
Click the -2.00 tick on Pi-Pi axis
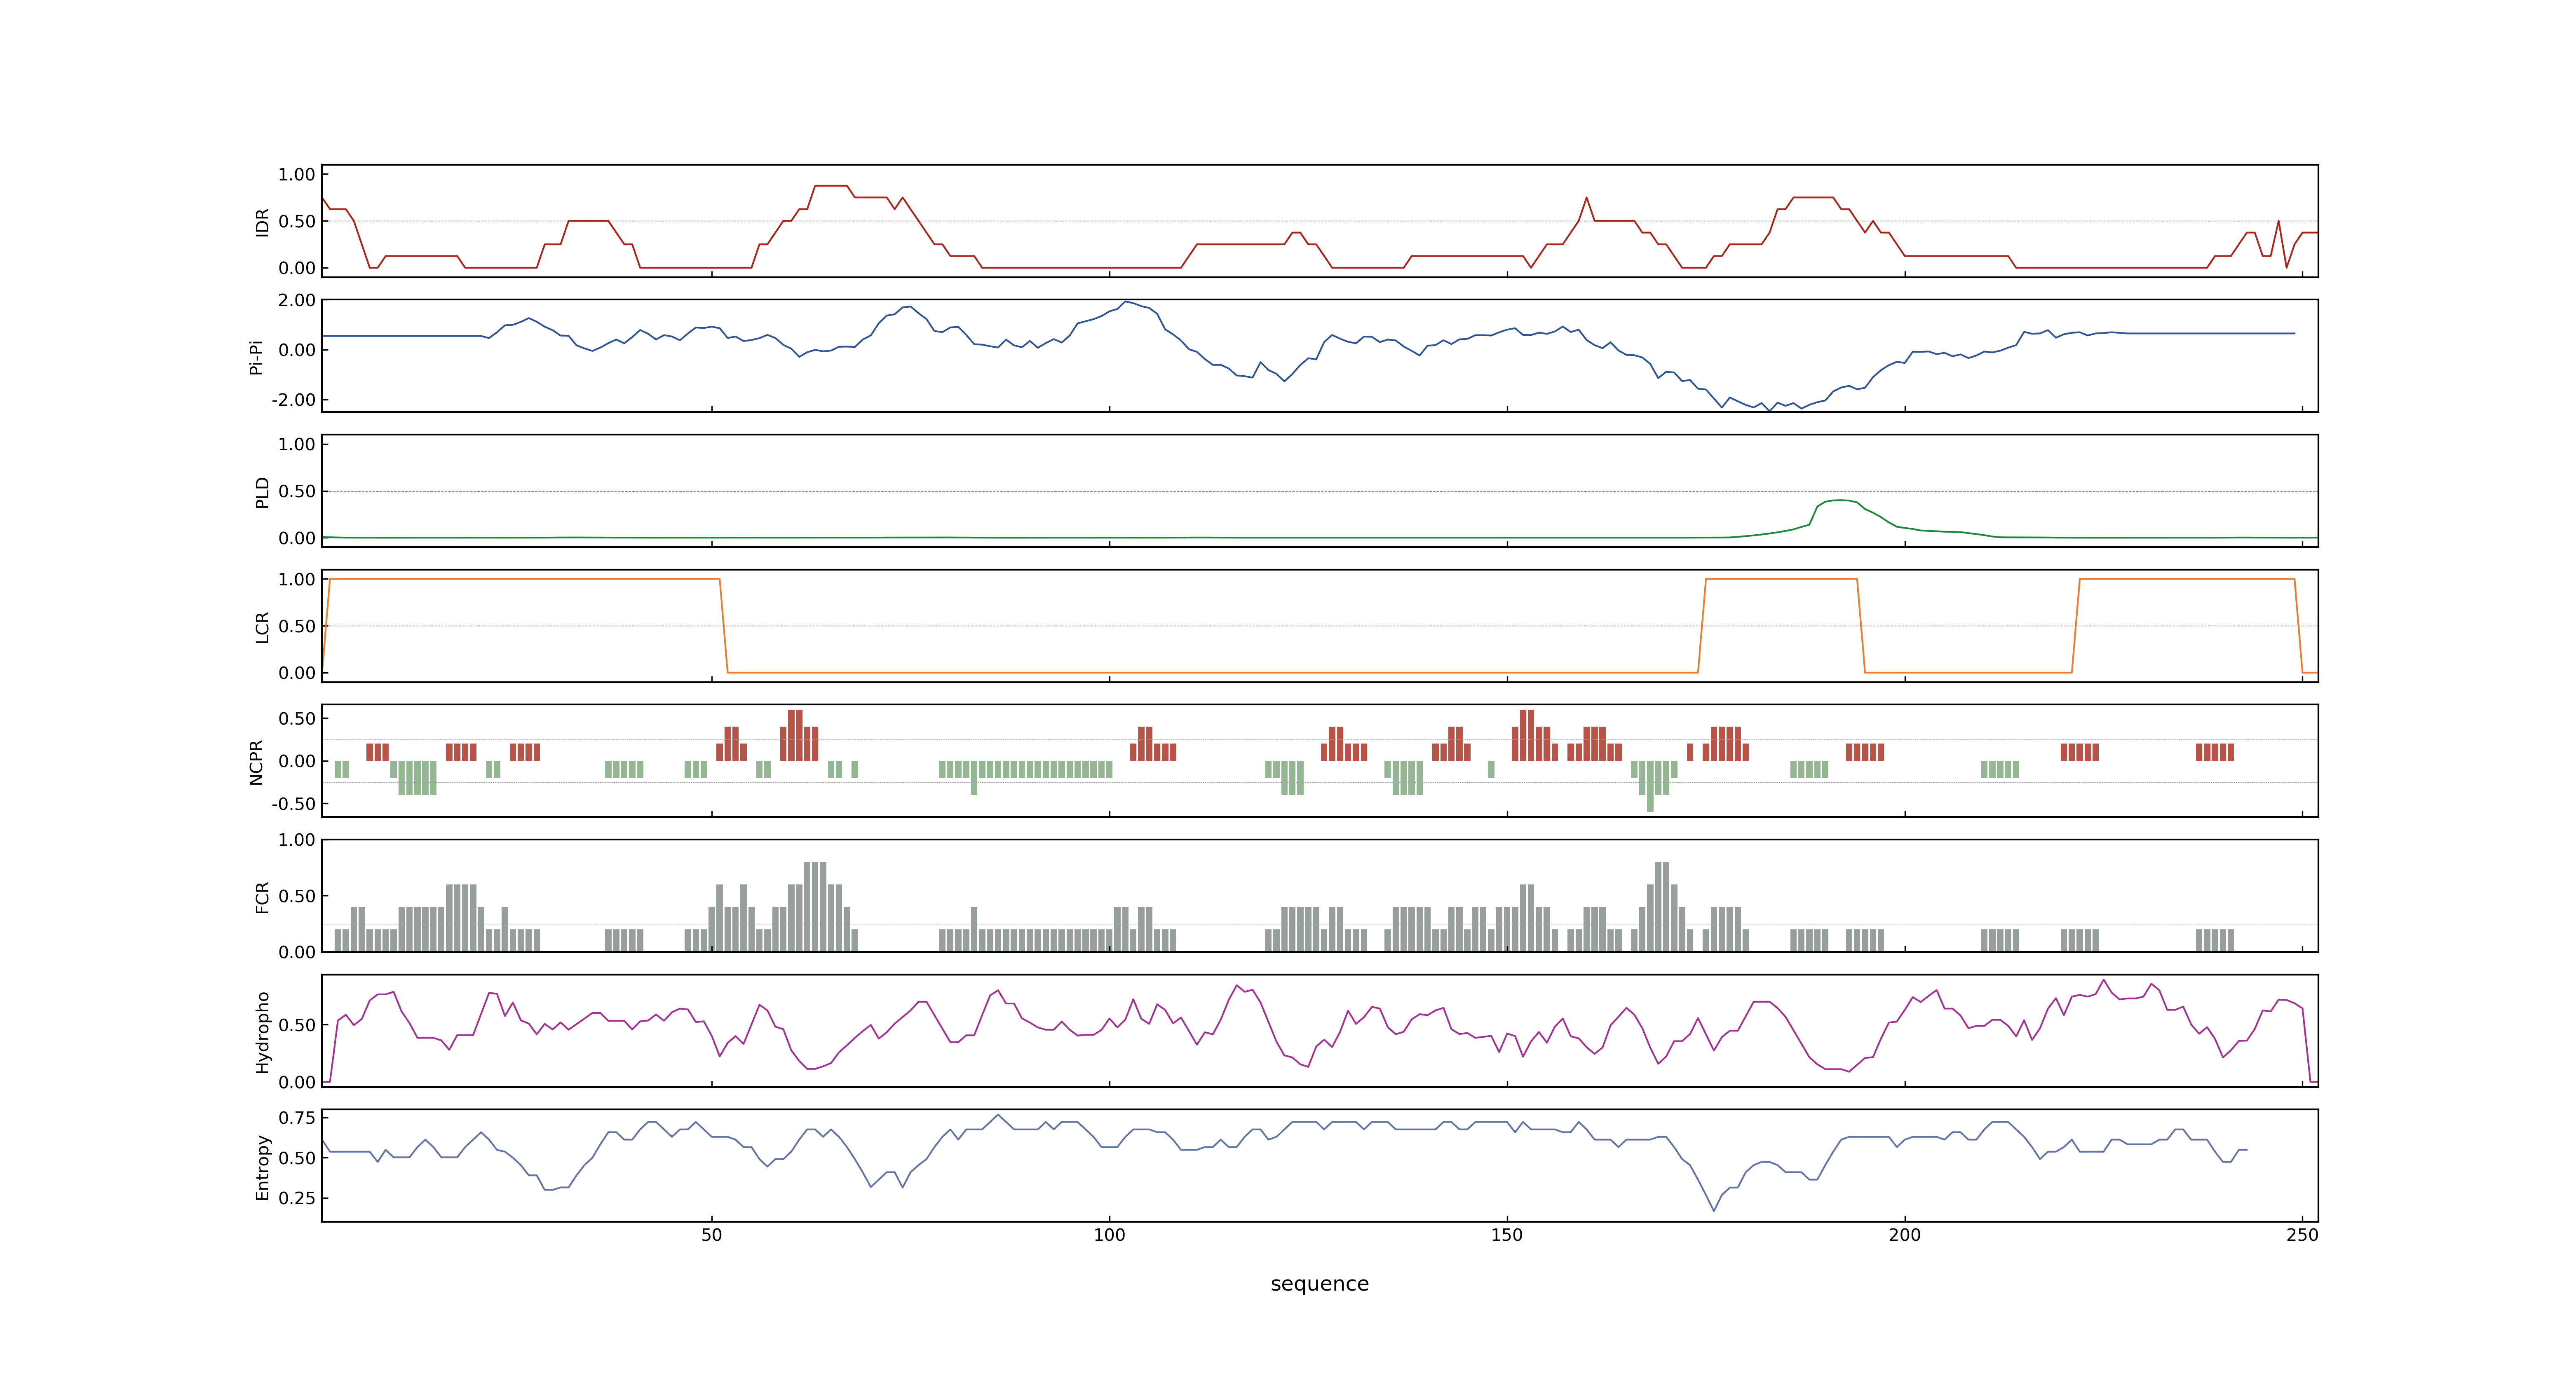[293, 400]
